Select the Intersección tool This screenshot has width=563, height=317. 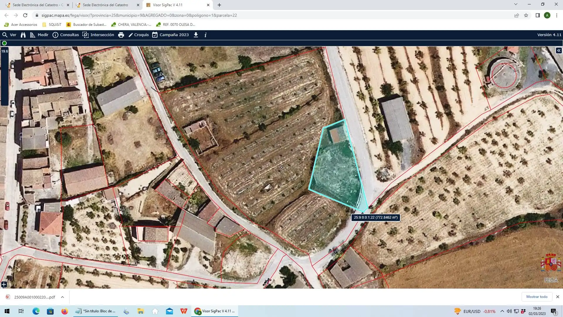pos(98,35)
